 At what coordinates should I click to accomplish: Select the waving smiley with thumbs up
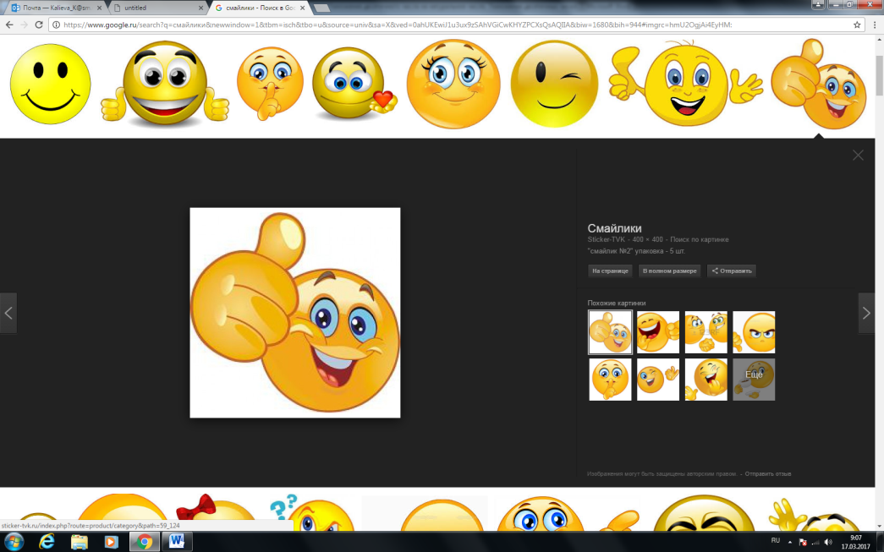[685, 84]
